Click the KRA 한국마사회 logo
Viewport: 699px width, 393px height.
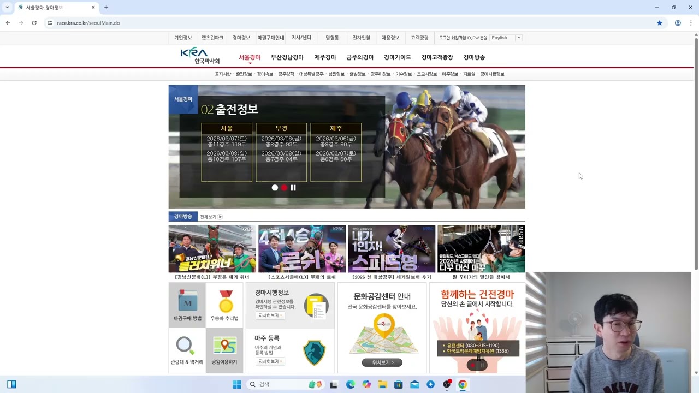200,56
